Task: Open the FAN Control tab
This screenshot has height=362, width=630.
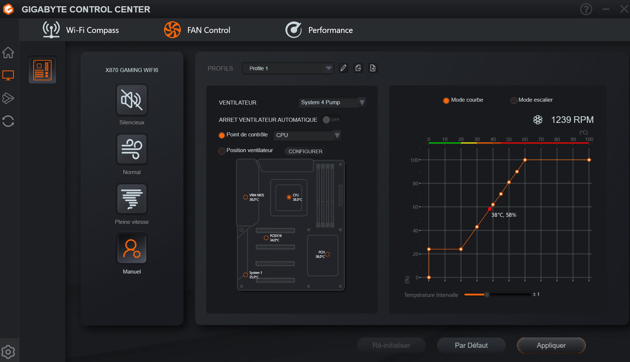Action: pos(197,30)
